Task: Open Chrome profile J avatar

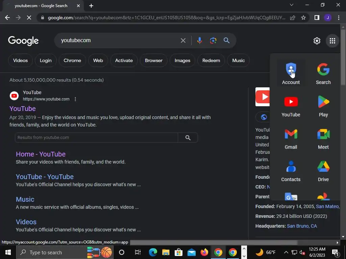Action: [328, 18]
